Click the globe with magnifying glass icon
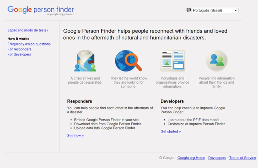The image size is (258, 168). click(x=128, y=60)
